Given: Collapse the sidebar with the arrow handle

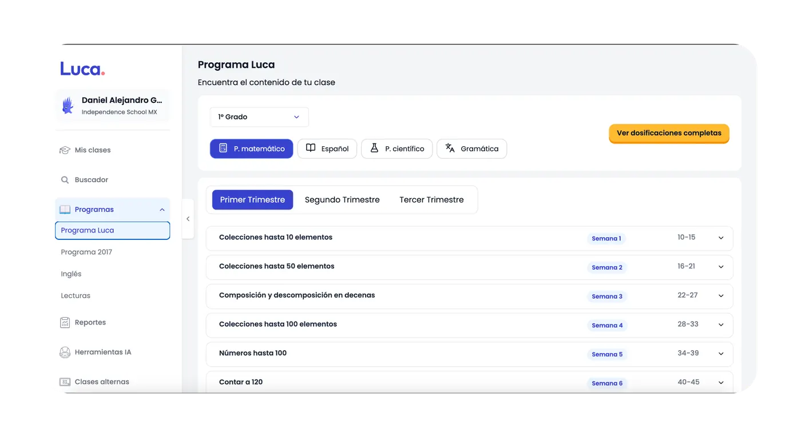Looking at the screenshot, I should point(188,219).
